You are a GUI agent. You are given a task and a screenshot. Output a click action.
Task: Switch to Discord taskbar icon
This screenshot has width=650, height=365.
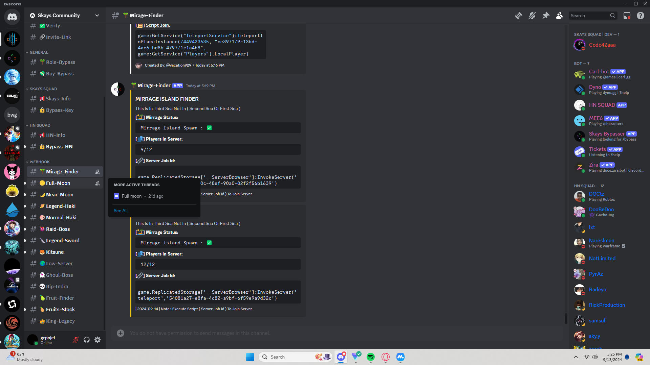(341, 357)
